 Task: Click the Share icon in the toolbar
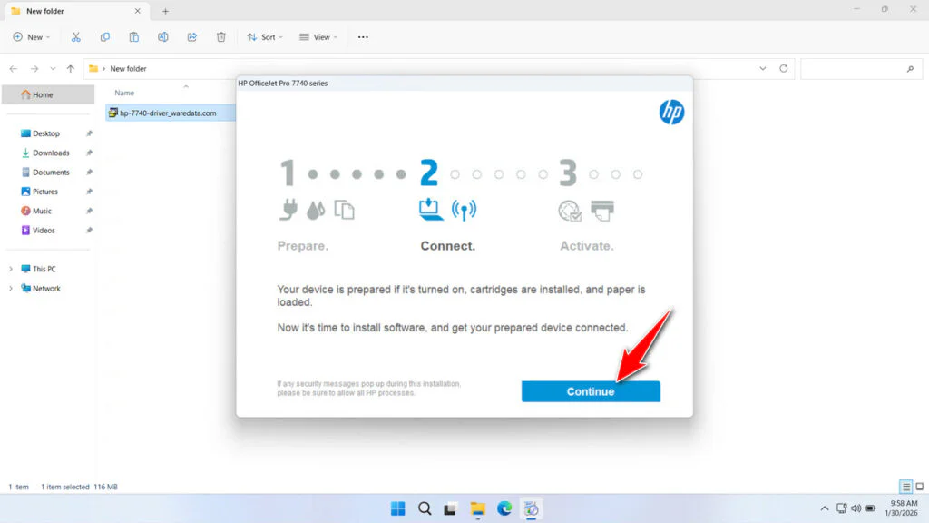191,36
